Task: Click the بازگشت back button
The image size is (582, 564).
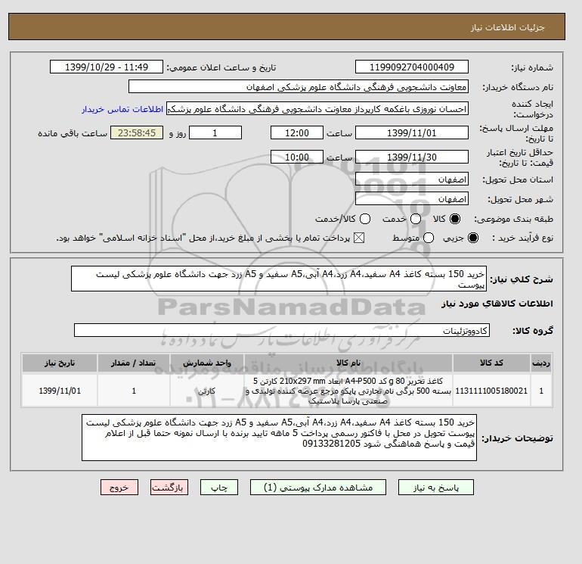Action: point(169,487)
